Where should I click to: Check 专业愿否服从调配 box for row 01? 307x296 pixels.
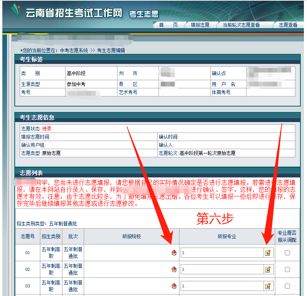click(x=287, y=253)
